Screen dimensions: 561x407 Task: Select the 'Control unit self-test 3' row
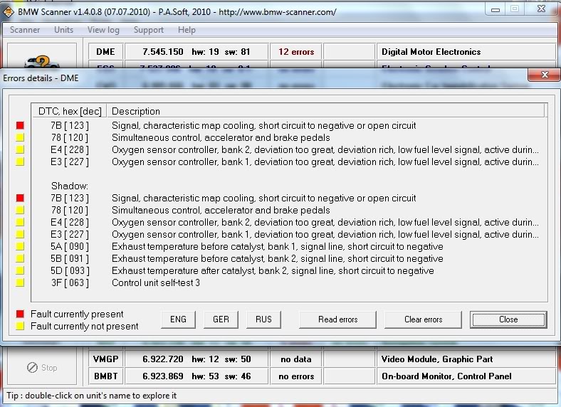tap(156, 283)
